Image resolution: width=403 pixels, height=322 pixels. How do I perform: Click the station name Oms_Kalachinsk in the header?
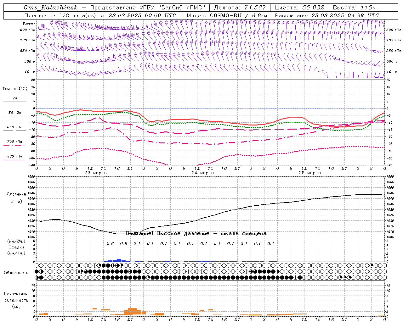coord(50,8)
